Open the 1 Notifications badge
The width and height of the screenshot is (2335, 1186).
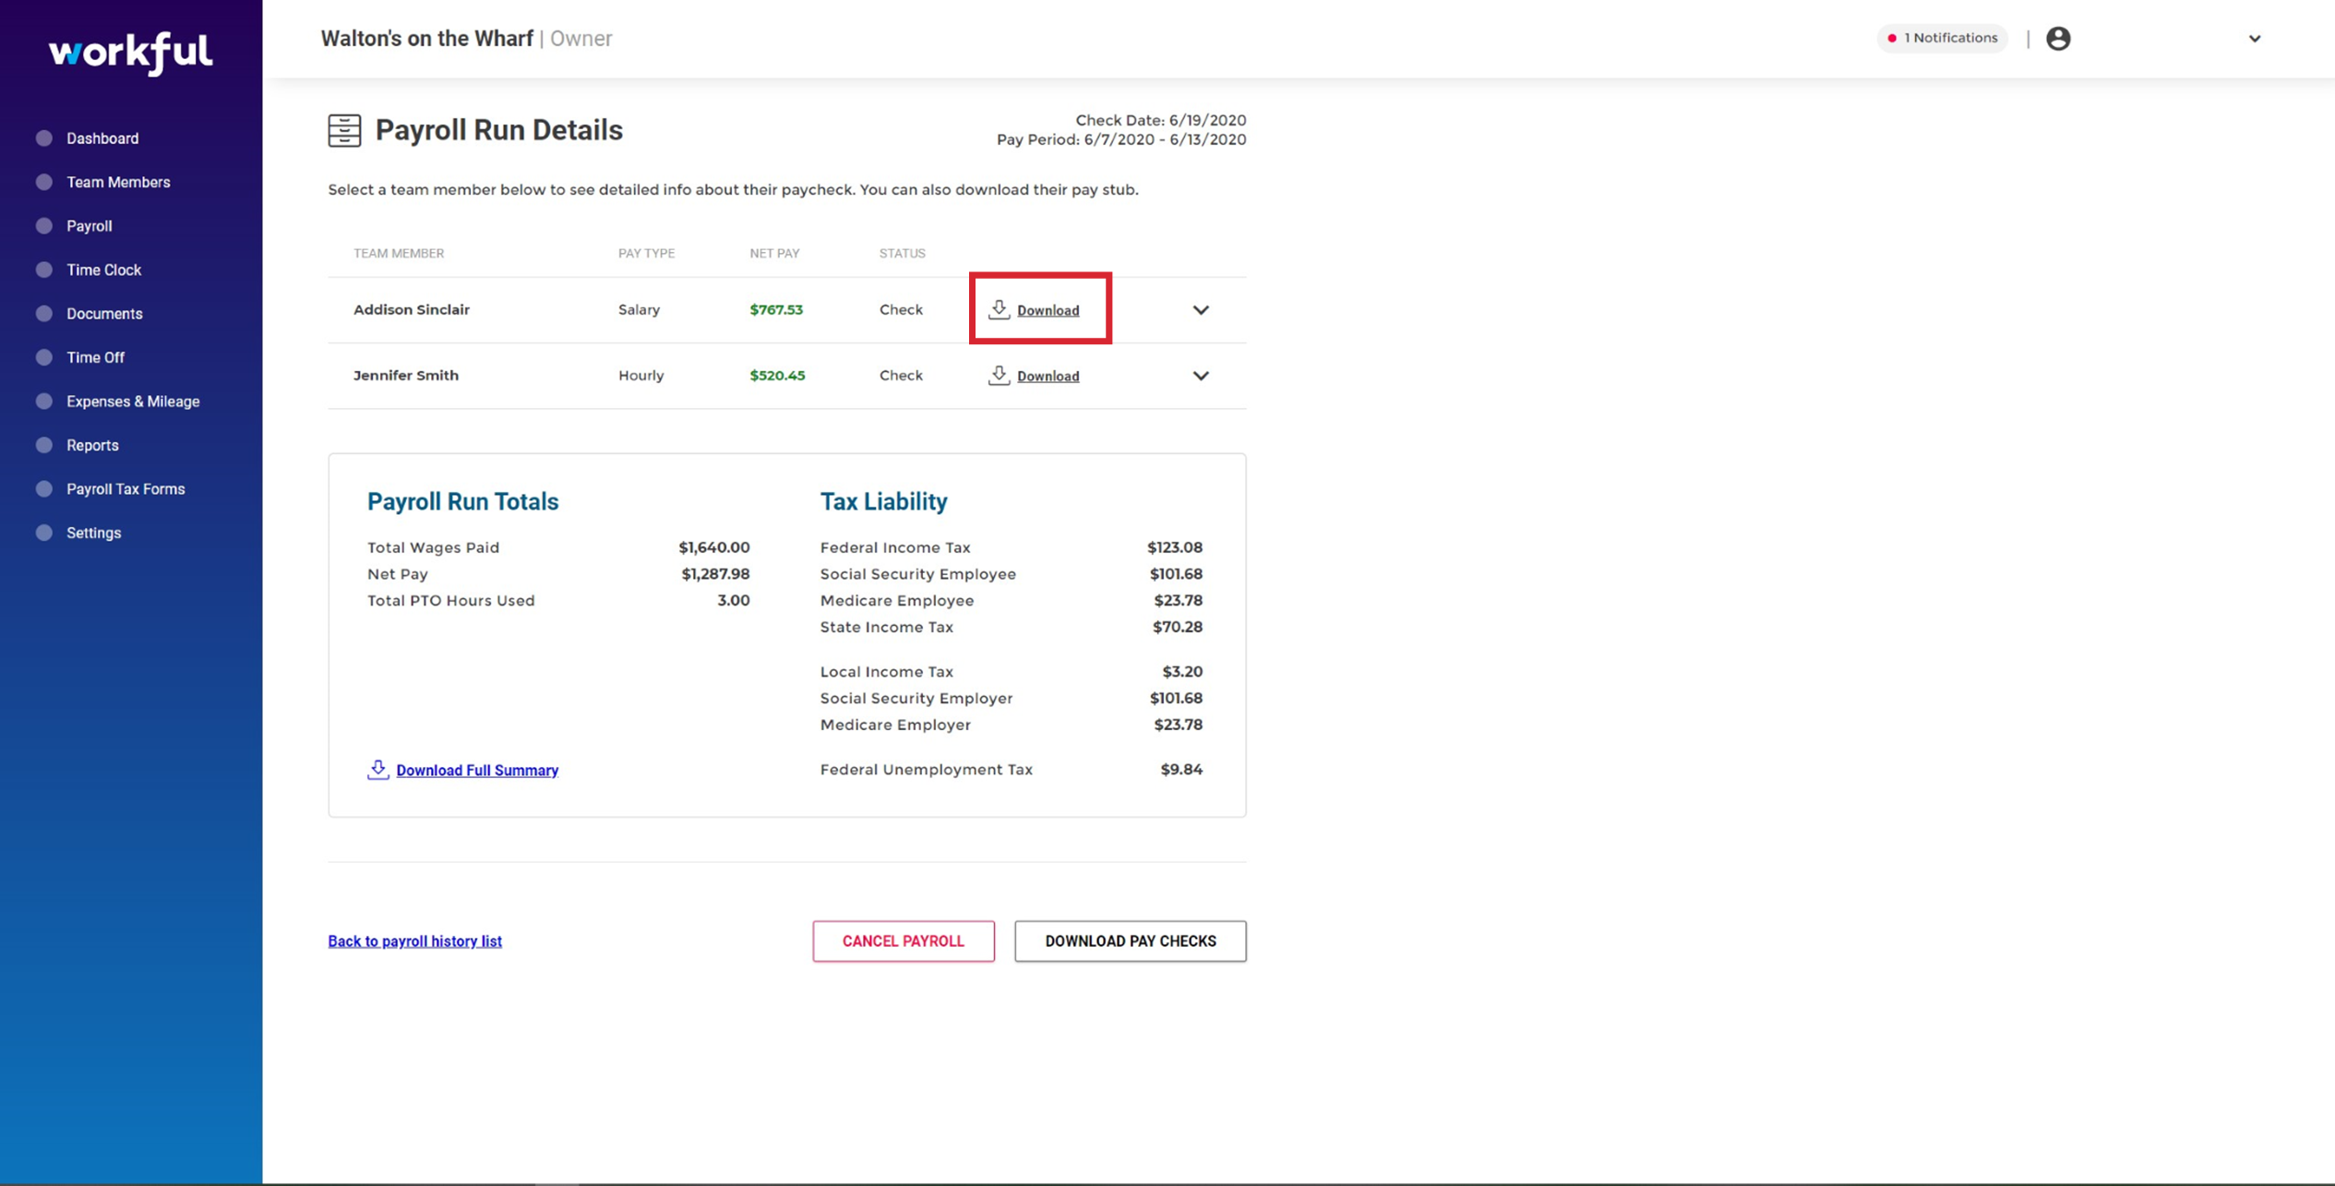1942,38
